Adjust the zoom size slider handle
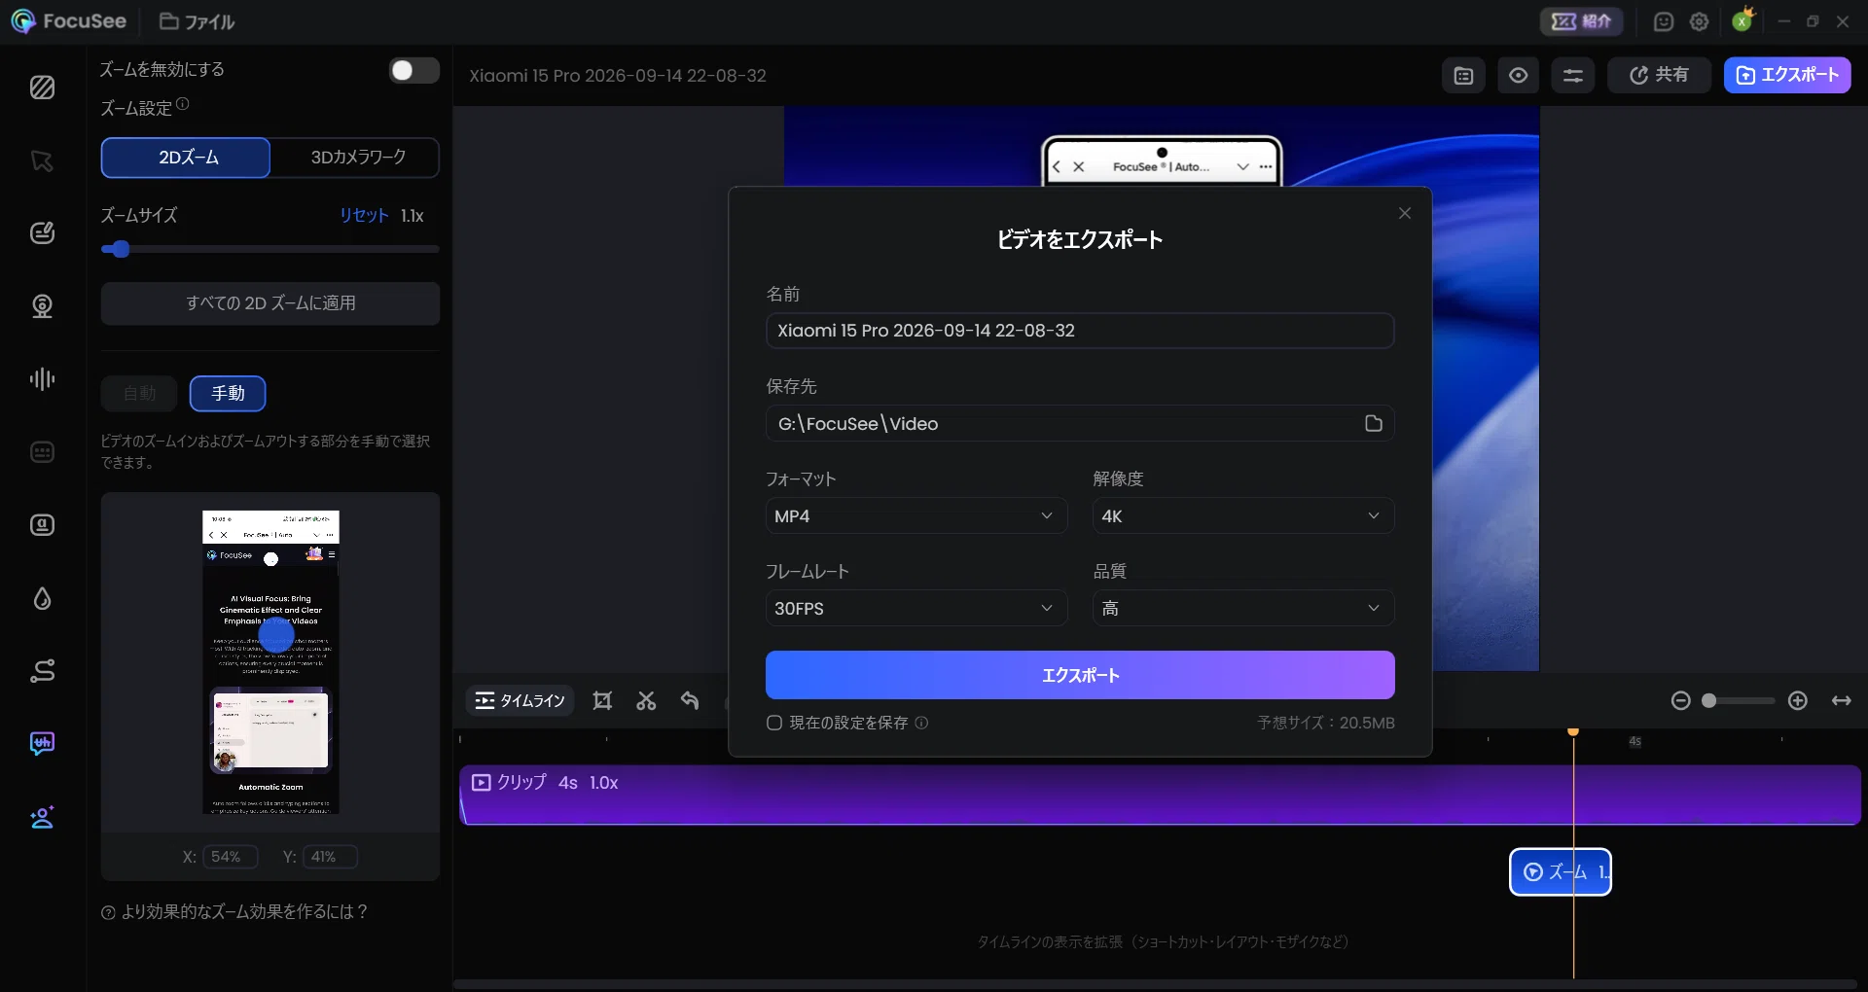This screenshot has width=1868, height=992. click(120, 249)
